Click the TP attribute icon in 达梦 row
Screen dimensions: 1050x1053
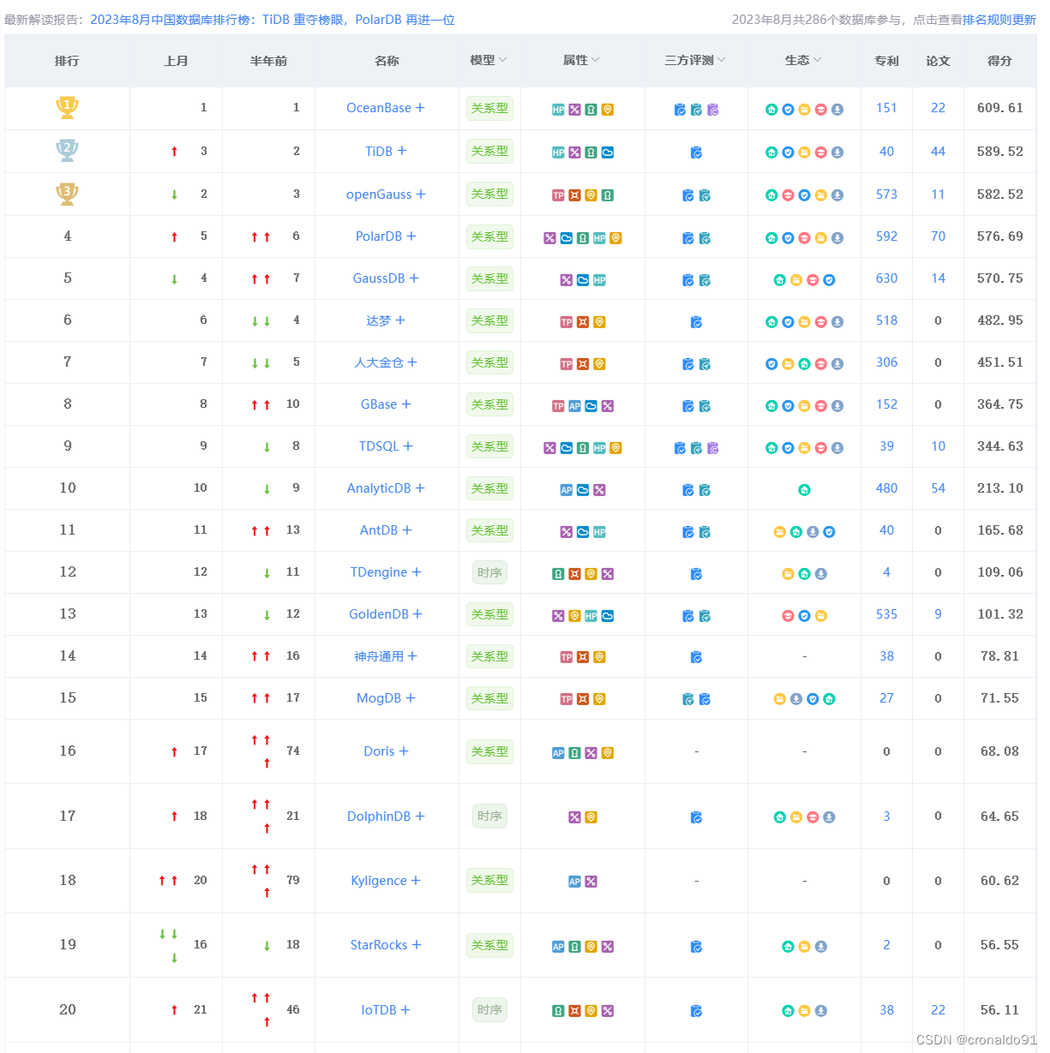[567, 322]
